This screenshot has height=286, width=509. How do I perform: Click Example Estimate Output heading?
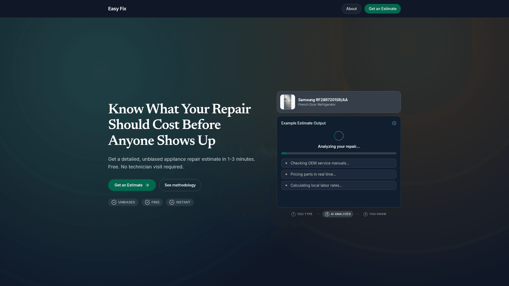coord(304,123)
